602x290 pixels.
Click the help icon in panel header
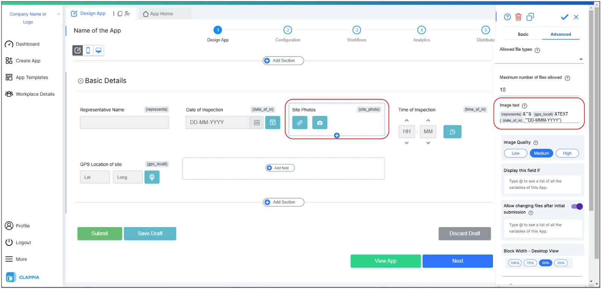[x=507, y=17]
